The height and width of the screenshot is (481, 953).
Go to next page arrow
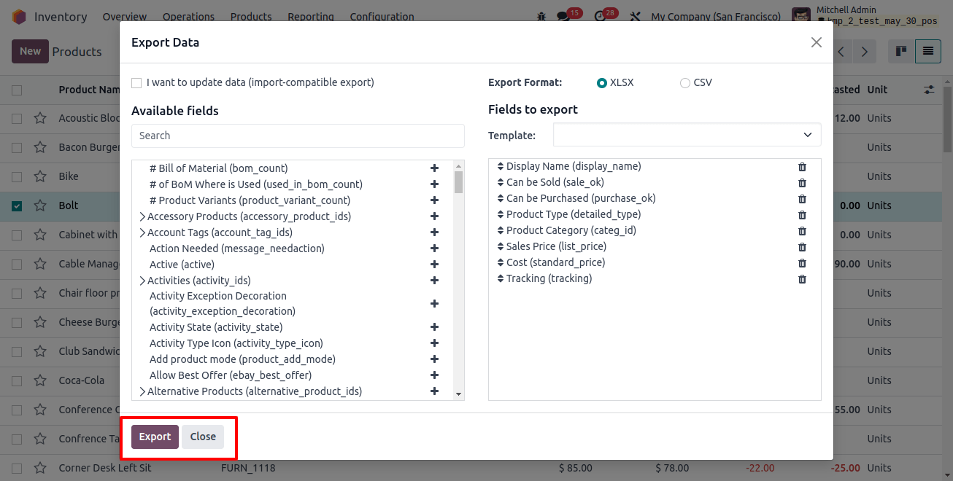click(x=865, y=52)
